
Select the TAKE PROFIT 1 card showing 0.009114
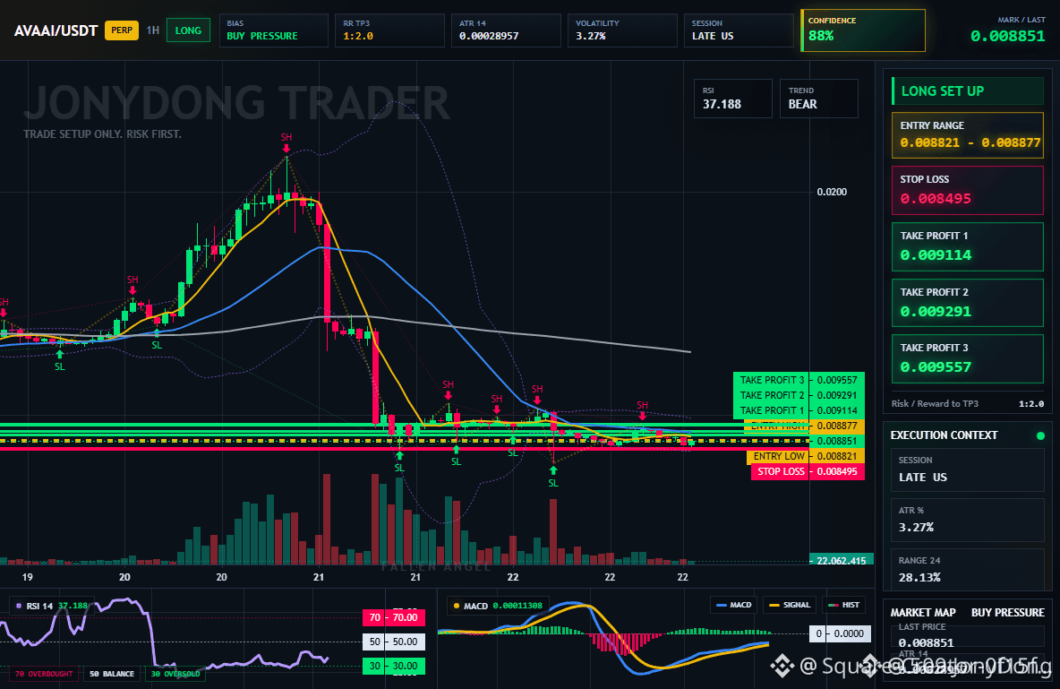coord(968,247)
